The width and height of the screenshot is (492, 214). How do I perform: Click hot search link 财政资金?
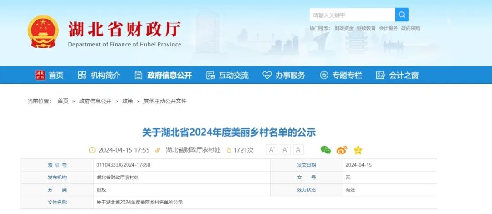(344, 28)
